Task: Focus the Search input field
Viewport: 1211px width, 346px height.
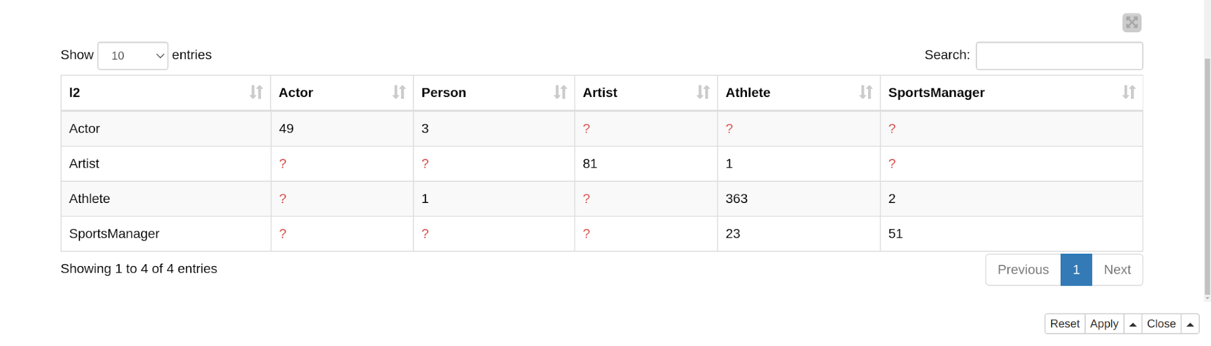Action: (x=1059, y=56)
